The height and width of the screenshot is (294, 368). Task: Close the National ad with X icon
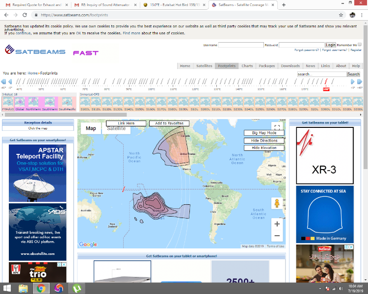coord(351,247)
